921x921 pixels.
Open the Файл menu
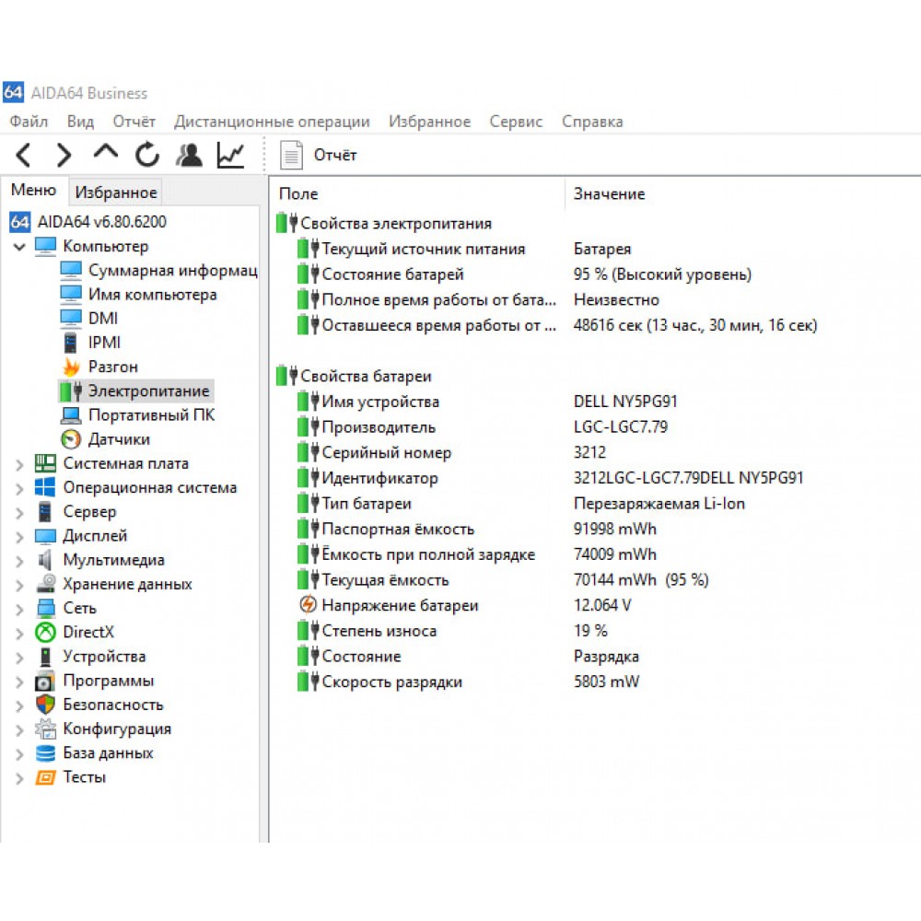pyautogui.click(x=29, y=122)
